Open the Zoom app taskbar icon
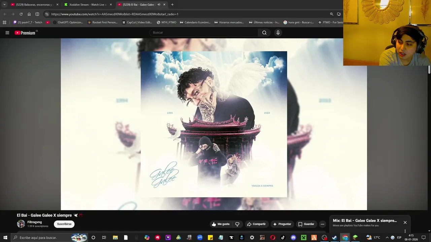The height and width of the screenshot is (242, 431). coord(200,238)
